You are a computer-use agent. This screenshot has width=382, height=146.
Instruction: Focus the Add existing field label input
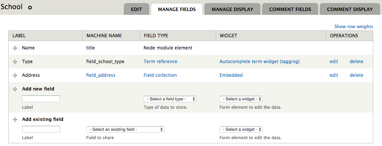point(41,129)
